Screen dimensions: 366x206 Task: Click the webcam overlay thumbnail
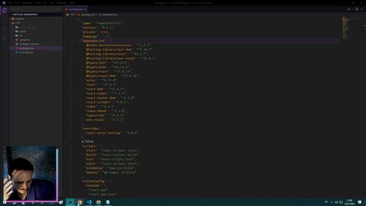point(30,174)
